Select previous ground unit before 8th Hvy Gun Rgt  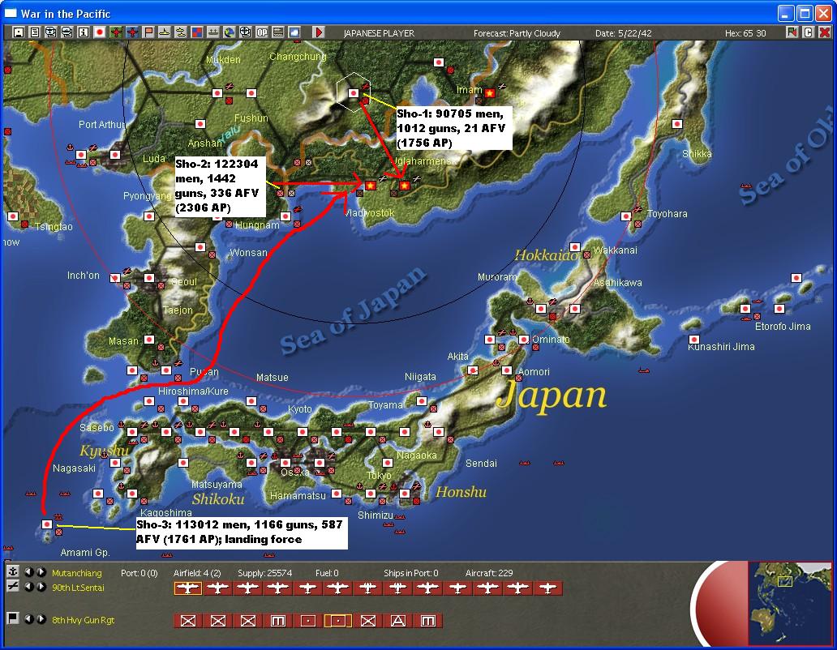point(29,619)
